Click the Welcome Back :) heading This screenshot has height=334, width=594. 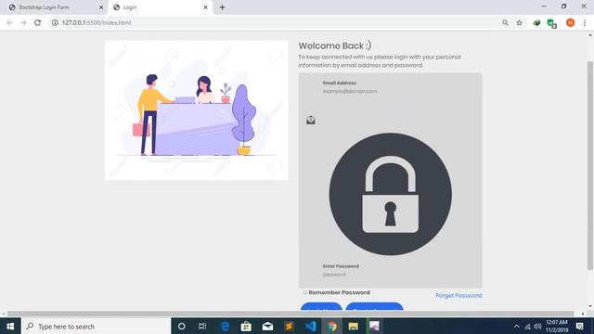pos(334,45)
